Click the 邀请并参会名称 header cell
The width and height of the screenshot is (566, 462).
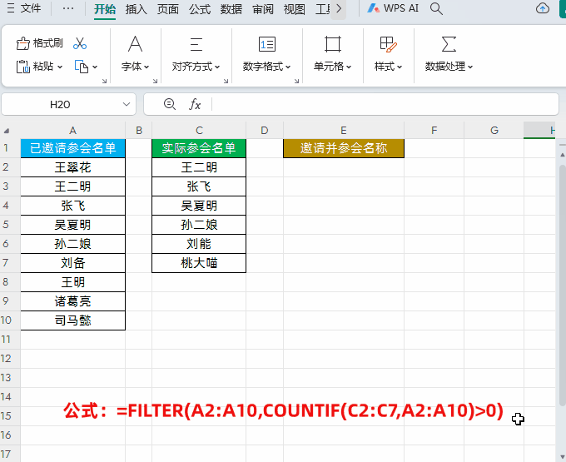[x=344, y=148]
